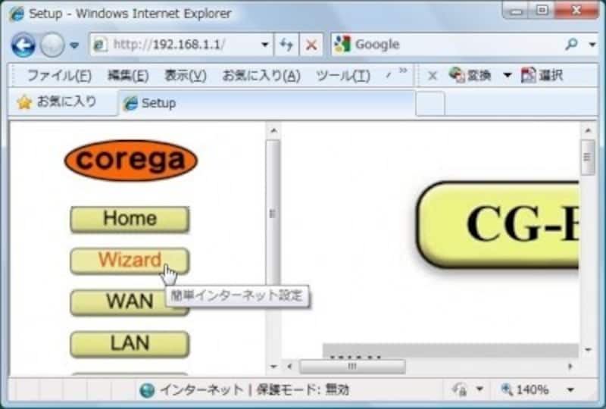Click the magnifier search icon

[x=571, y=45]
